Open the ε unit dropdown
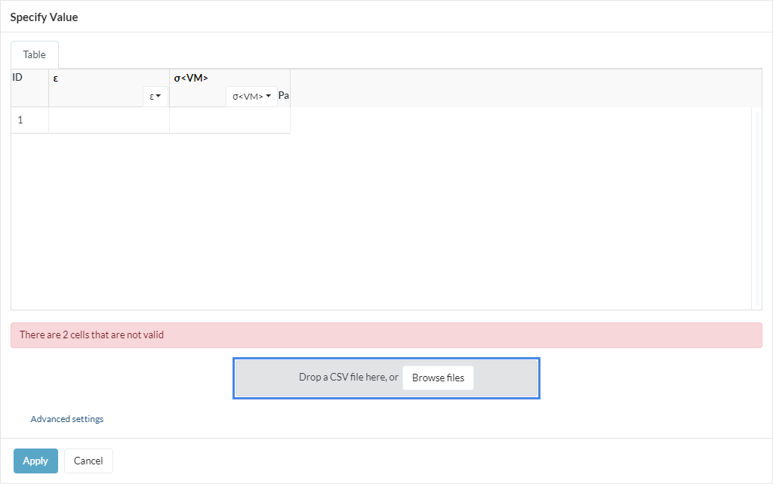This screenshot has width=773, height=484. (156, 97)
